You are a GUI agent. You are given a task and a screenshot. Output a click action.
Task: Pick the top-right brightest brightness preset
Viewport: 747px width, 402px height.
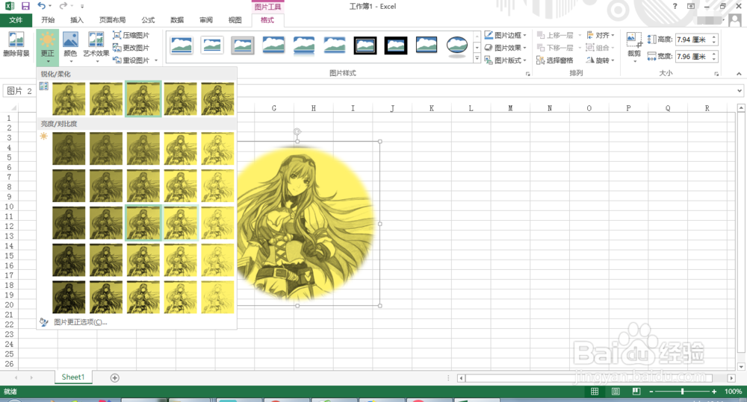pyautogui.click(x=217, y=149)
